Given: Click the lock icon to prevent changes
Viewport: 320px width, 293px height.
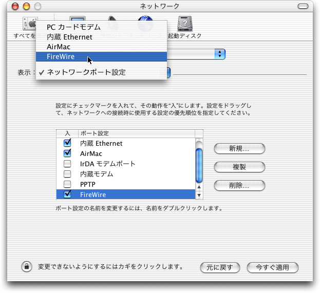Looking at the screenshot, I should (26, 266).
